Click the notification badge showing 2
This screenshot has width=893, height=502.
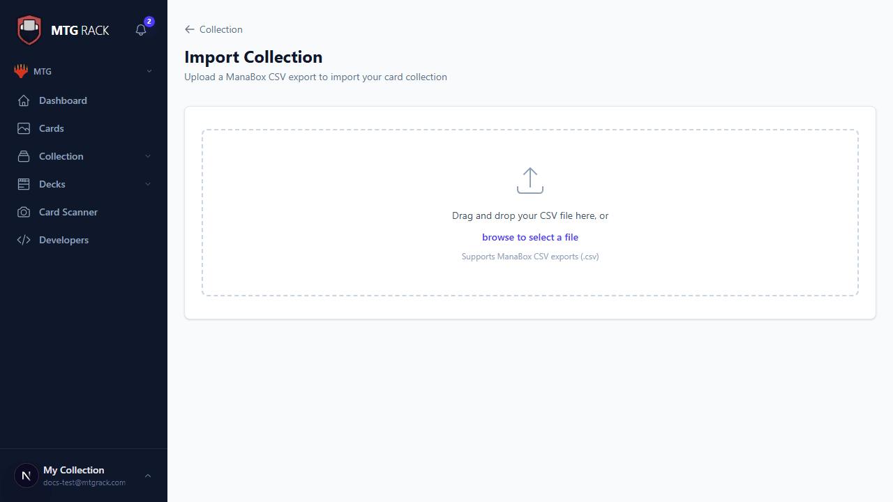pos(149,21)
